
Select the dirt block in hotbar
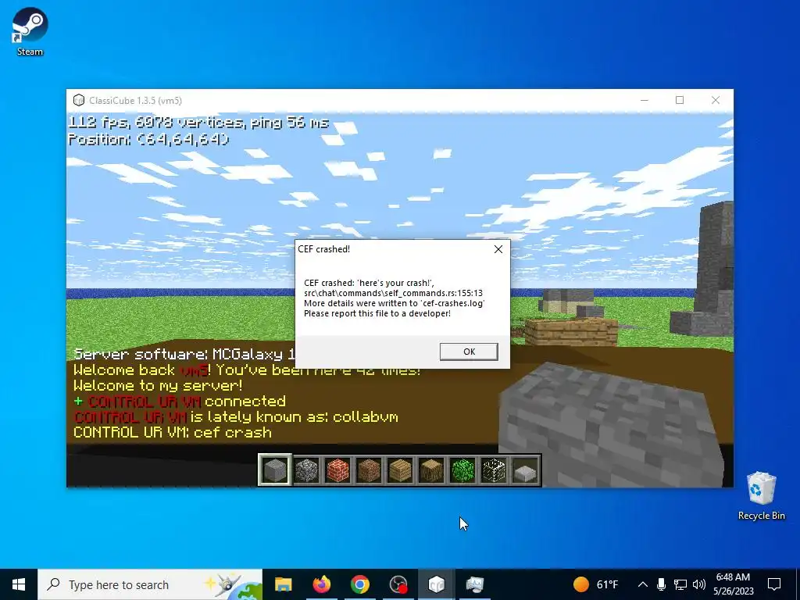pyautogui.click(x=369, y=470)
